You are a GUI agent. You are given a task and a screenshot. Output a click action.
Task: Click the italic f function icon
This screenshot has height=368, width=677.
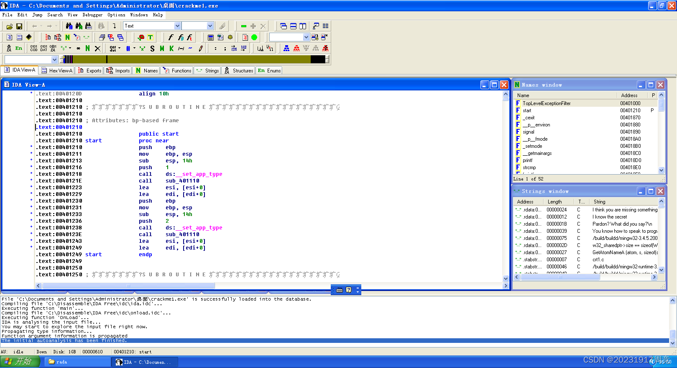(171, 37)
